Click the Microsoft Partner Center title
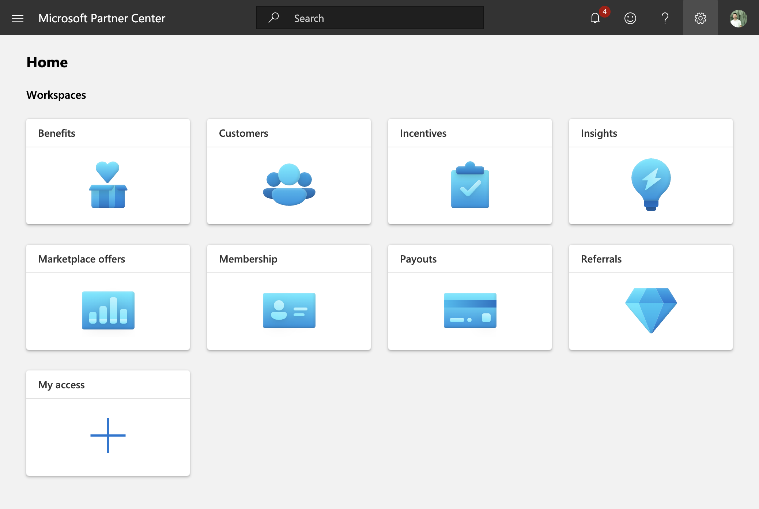The height and width of the screenshot is (509, 759). coord(102,18)
